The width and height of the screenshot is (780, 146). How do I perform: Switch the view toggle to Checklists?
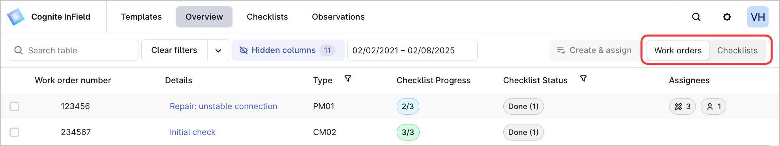[737, 51]
